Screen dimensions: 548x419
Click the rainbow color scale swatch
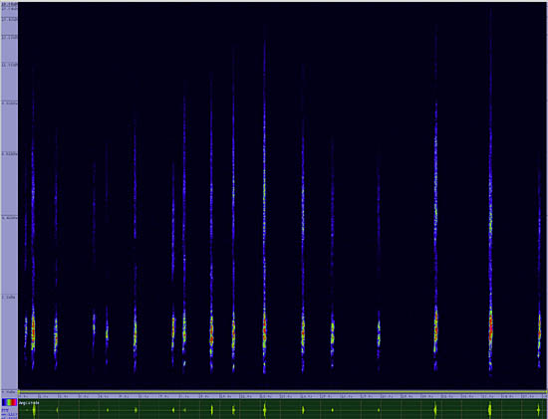[x=9, y=402]
